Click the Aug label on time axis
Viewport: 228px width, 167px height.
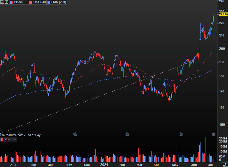13,165
